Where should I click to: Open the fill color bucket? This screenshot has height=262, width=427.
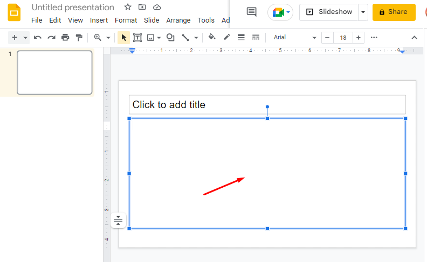[x=212, y=37]
